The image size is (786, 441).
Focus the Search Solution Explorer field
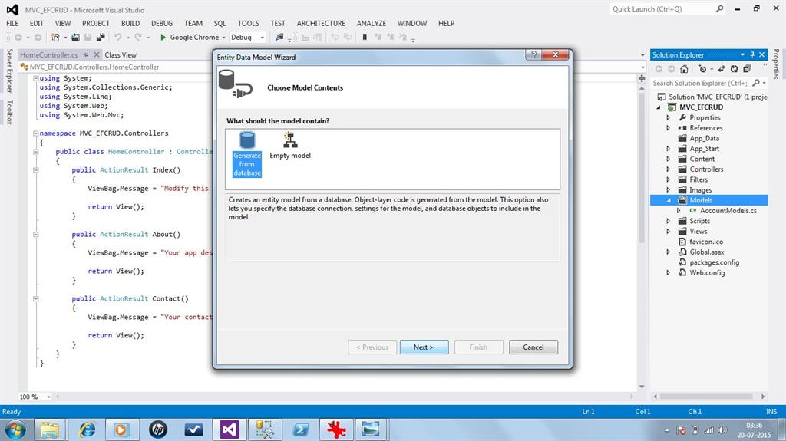click(x=700, y=83)
